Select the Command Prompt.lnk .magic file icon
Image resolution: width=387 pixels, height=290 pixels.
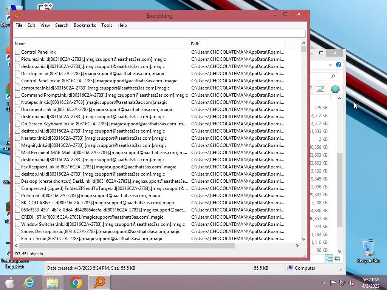coord(17,95)
